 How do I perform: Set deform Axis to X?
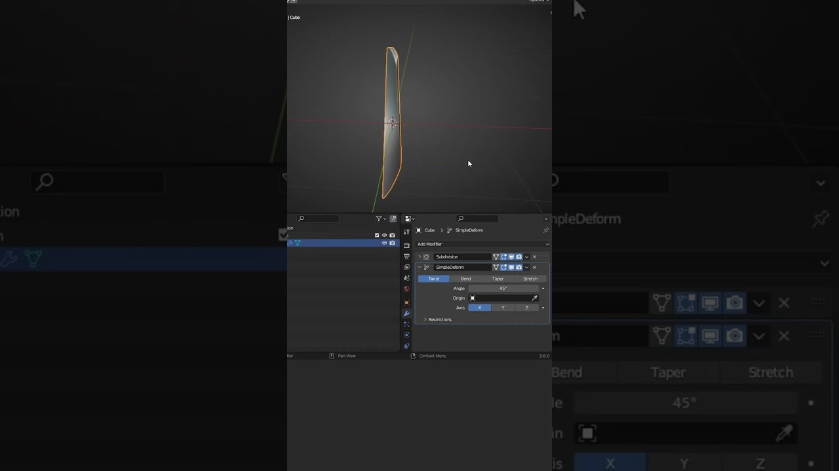(x=480, y=307)
